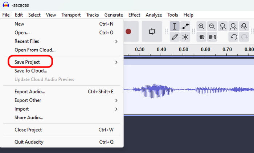This screenshot has height=153, width=254.
Task: Click Trim audio outside selection icon
Action: click(x=201, y=37)
